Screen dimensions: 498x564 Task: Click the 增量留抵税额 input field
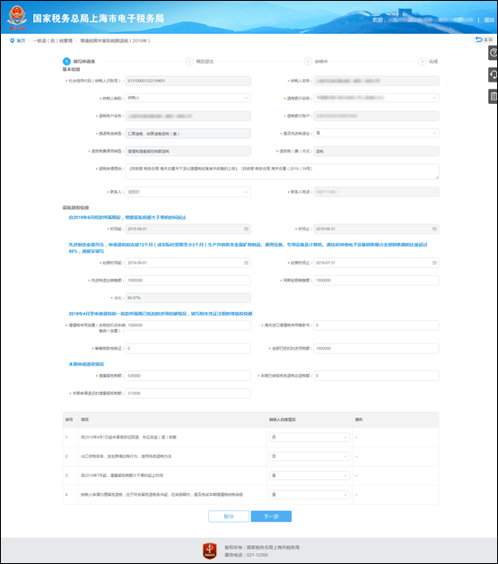(x=188, y=376)
